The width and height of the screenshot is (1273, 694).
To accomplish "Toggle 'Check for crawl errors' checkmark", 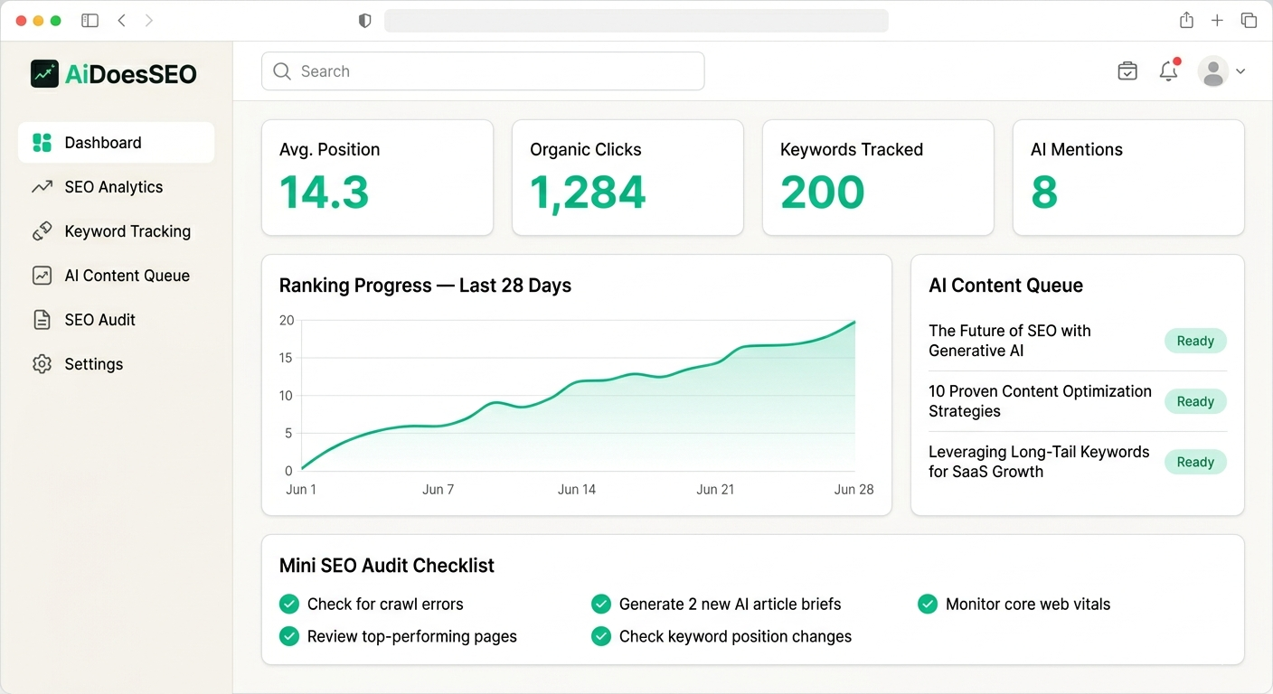I will pyautogui.click(x=289, y=604).
